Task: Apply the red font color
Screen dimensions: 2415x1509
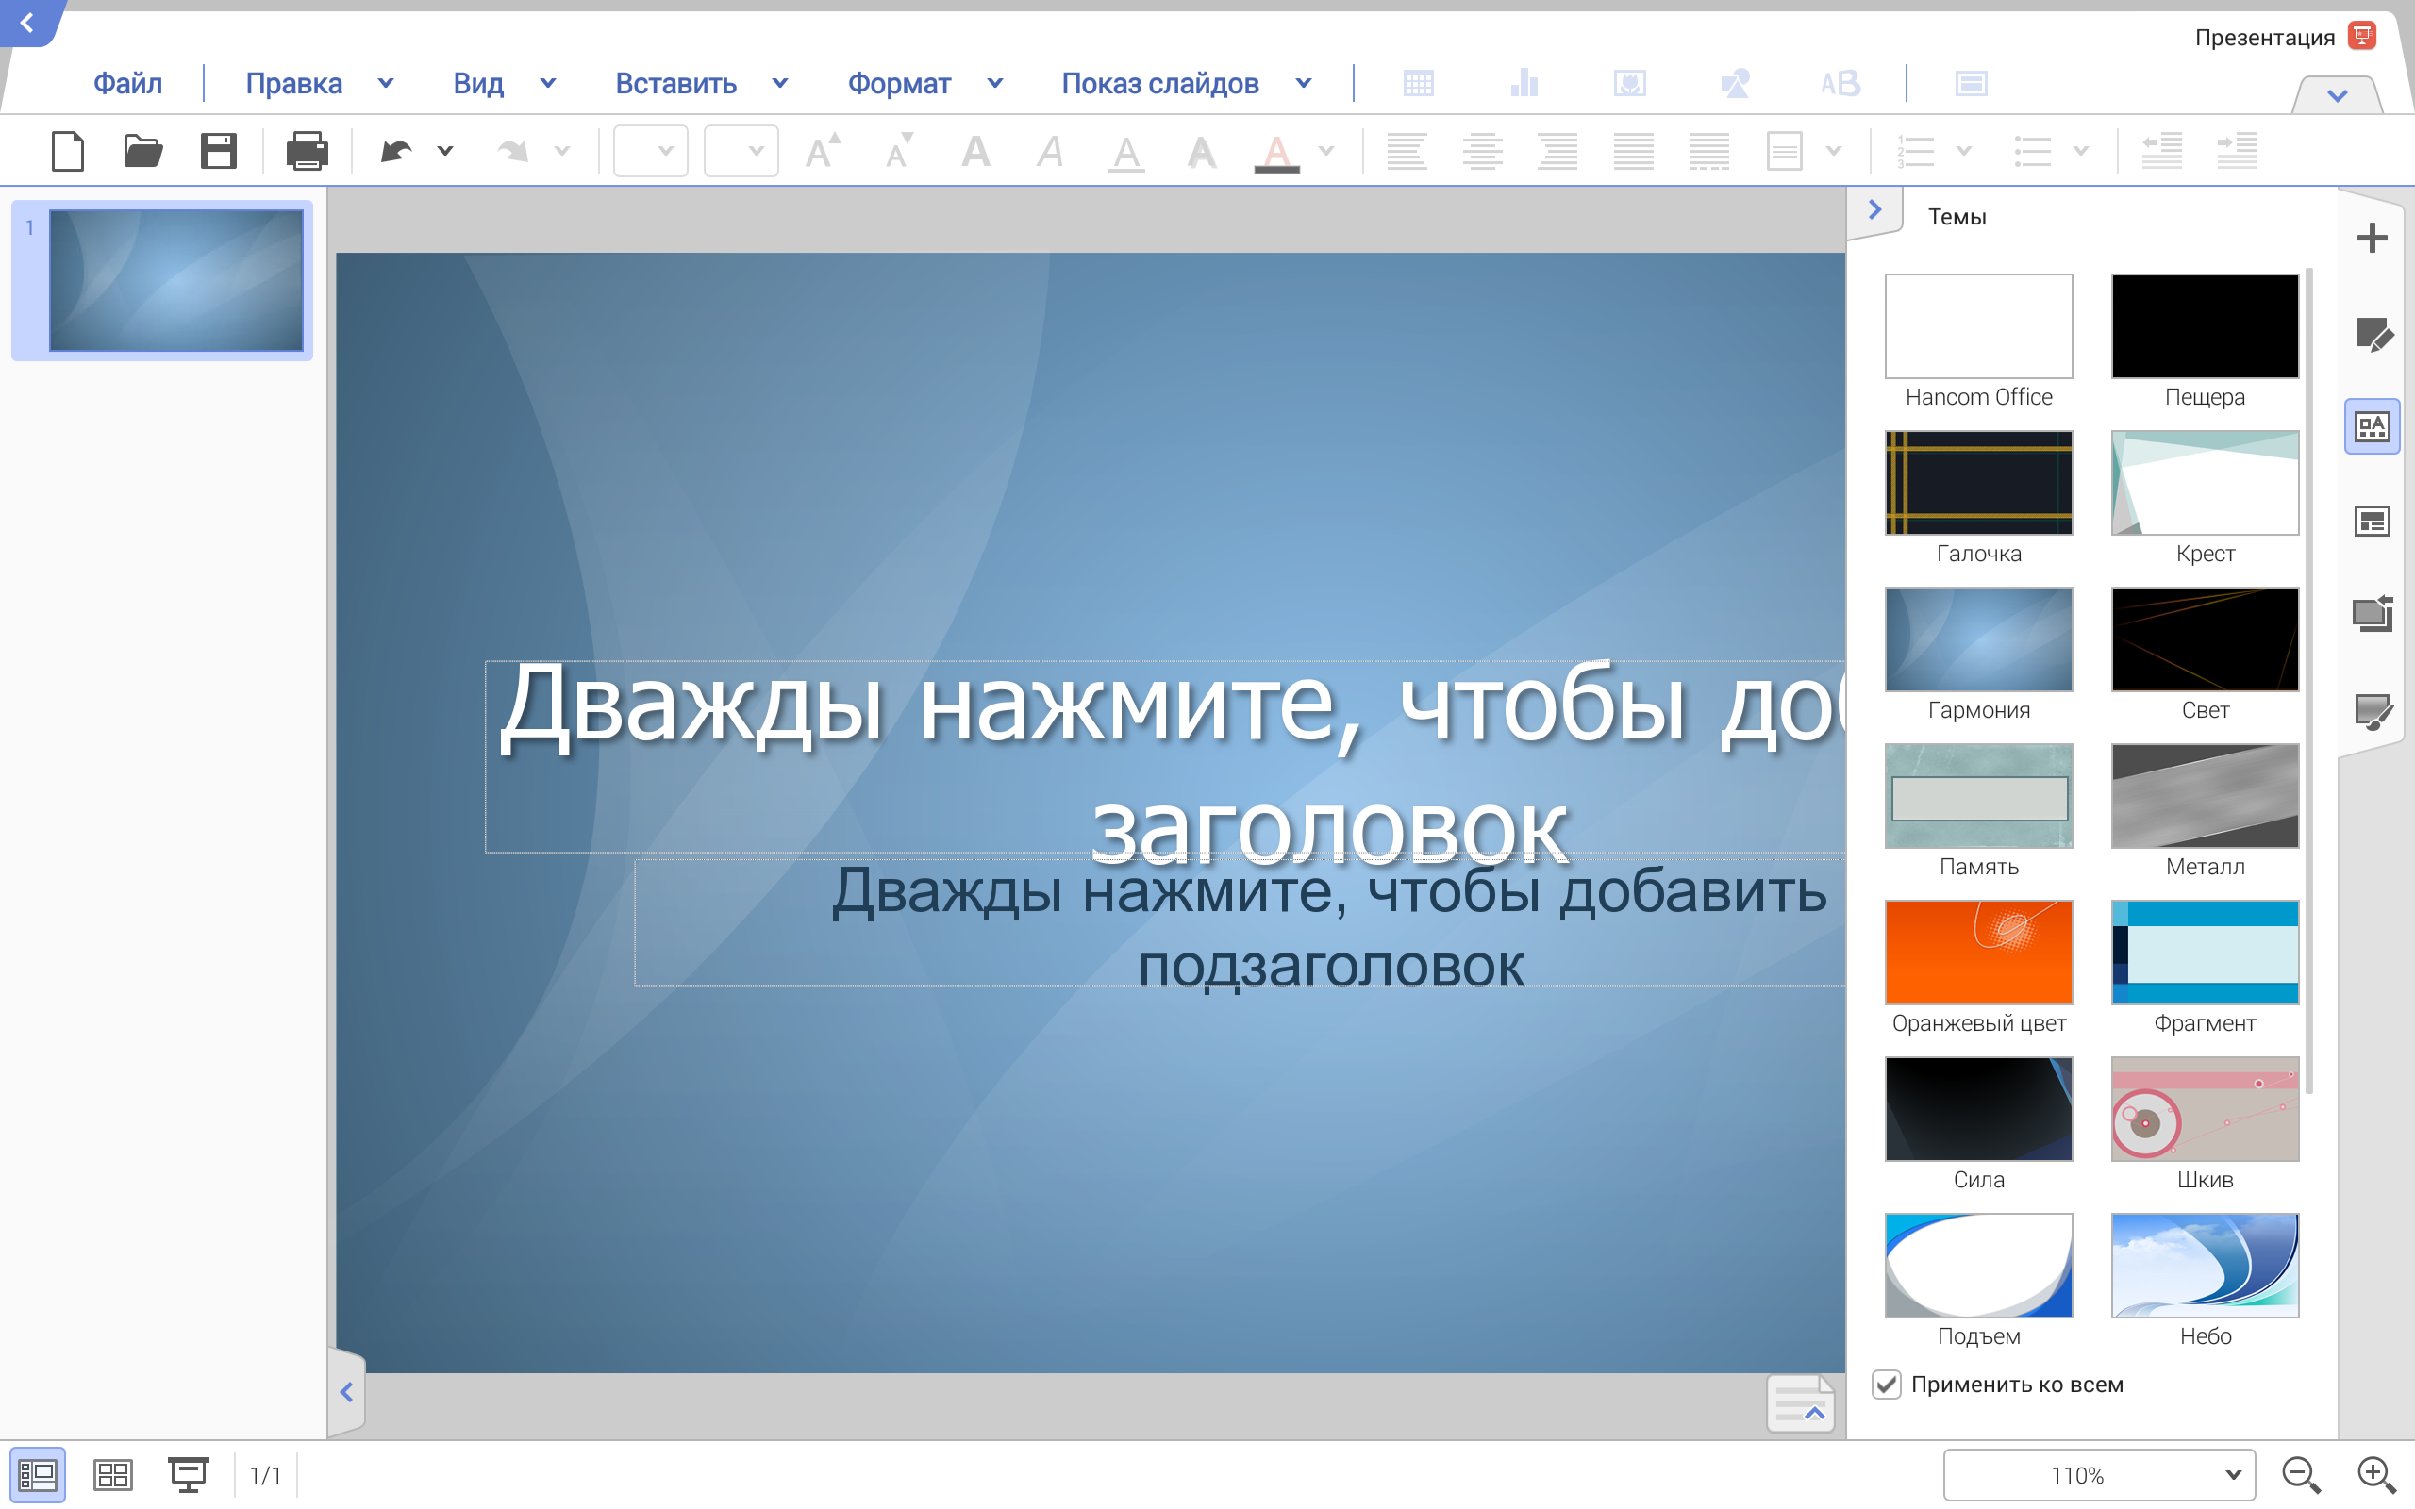Action: 1276,153
